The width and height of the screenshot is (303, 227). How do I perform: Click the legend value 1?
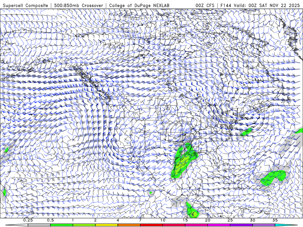coord(73,220)
